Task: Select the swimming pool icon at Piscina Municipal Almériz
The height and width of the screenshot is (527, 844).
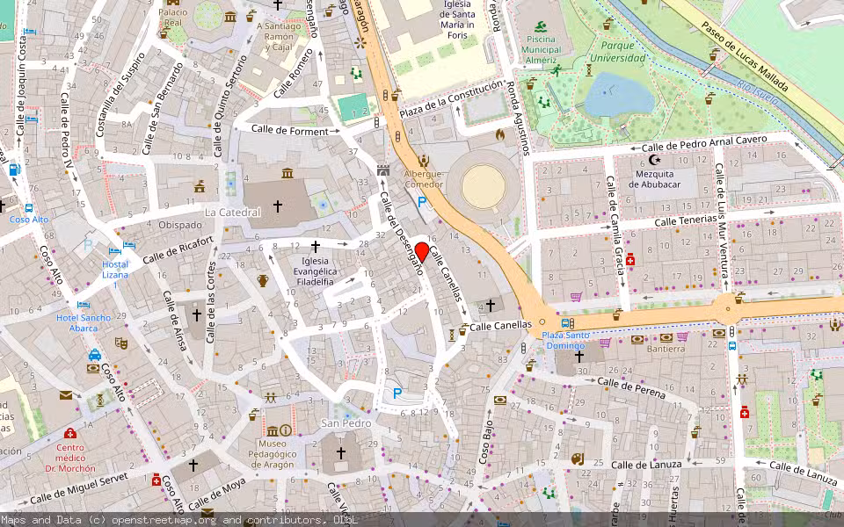Action: [x=541, y=25]
